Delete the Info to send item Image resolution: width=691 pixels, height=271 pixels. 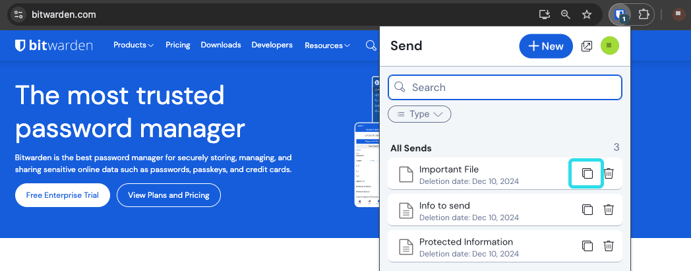coord(609,210)
